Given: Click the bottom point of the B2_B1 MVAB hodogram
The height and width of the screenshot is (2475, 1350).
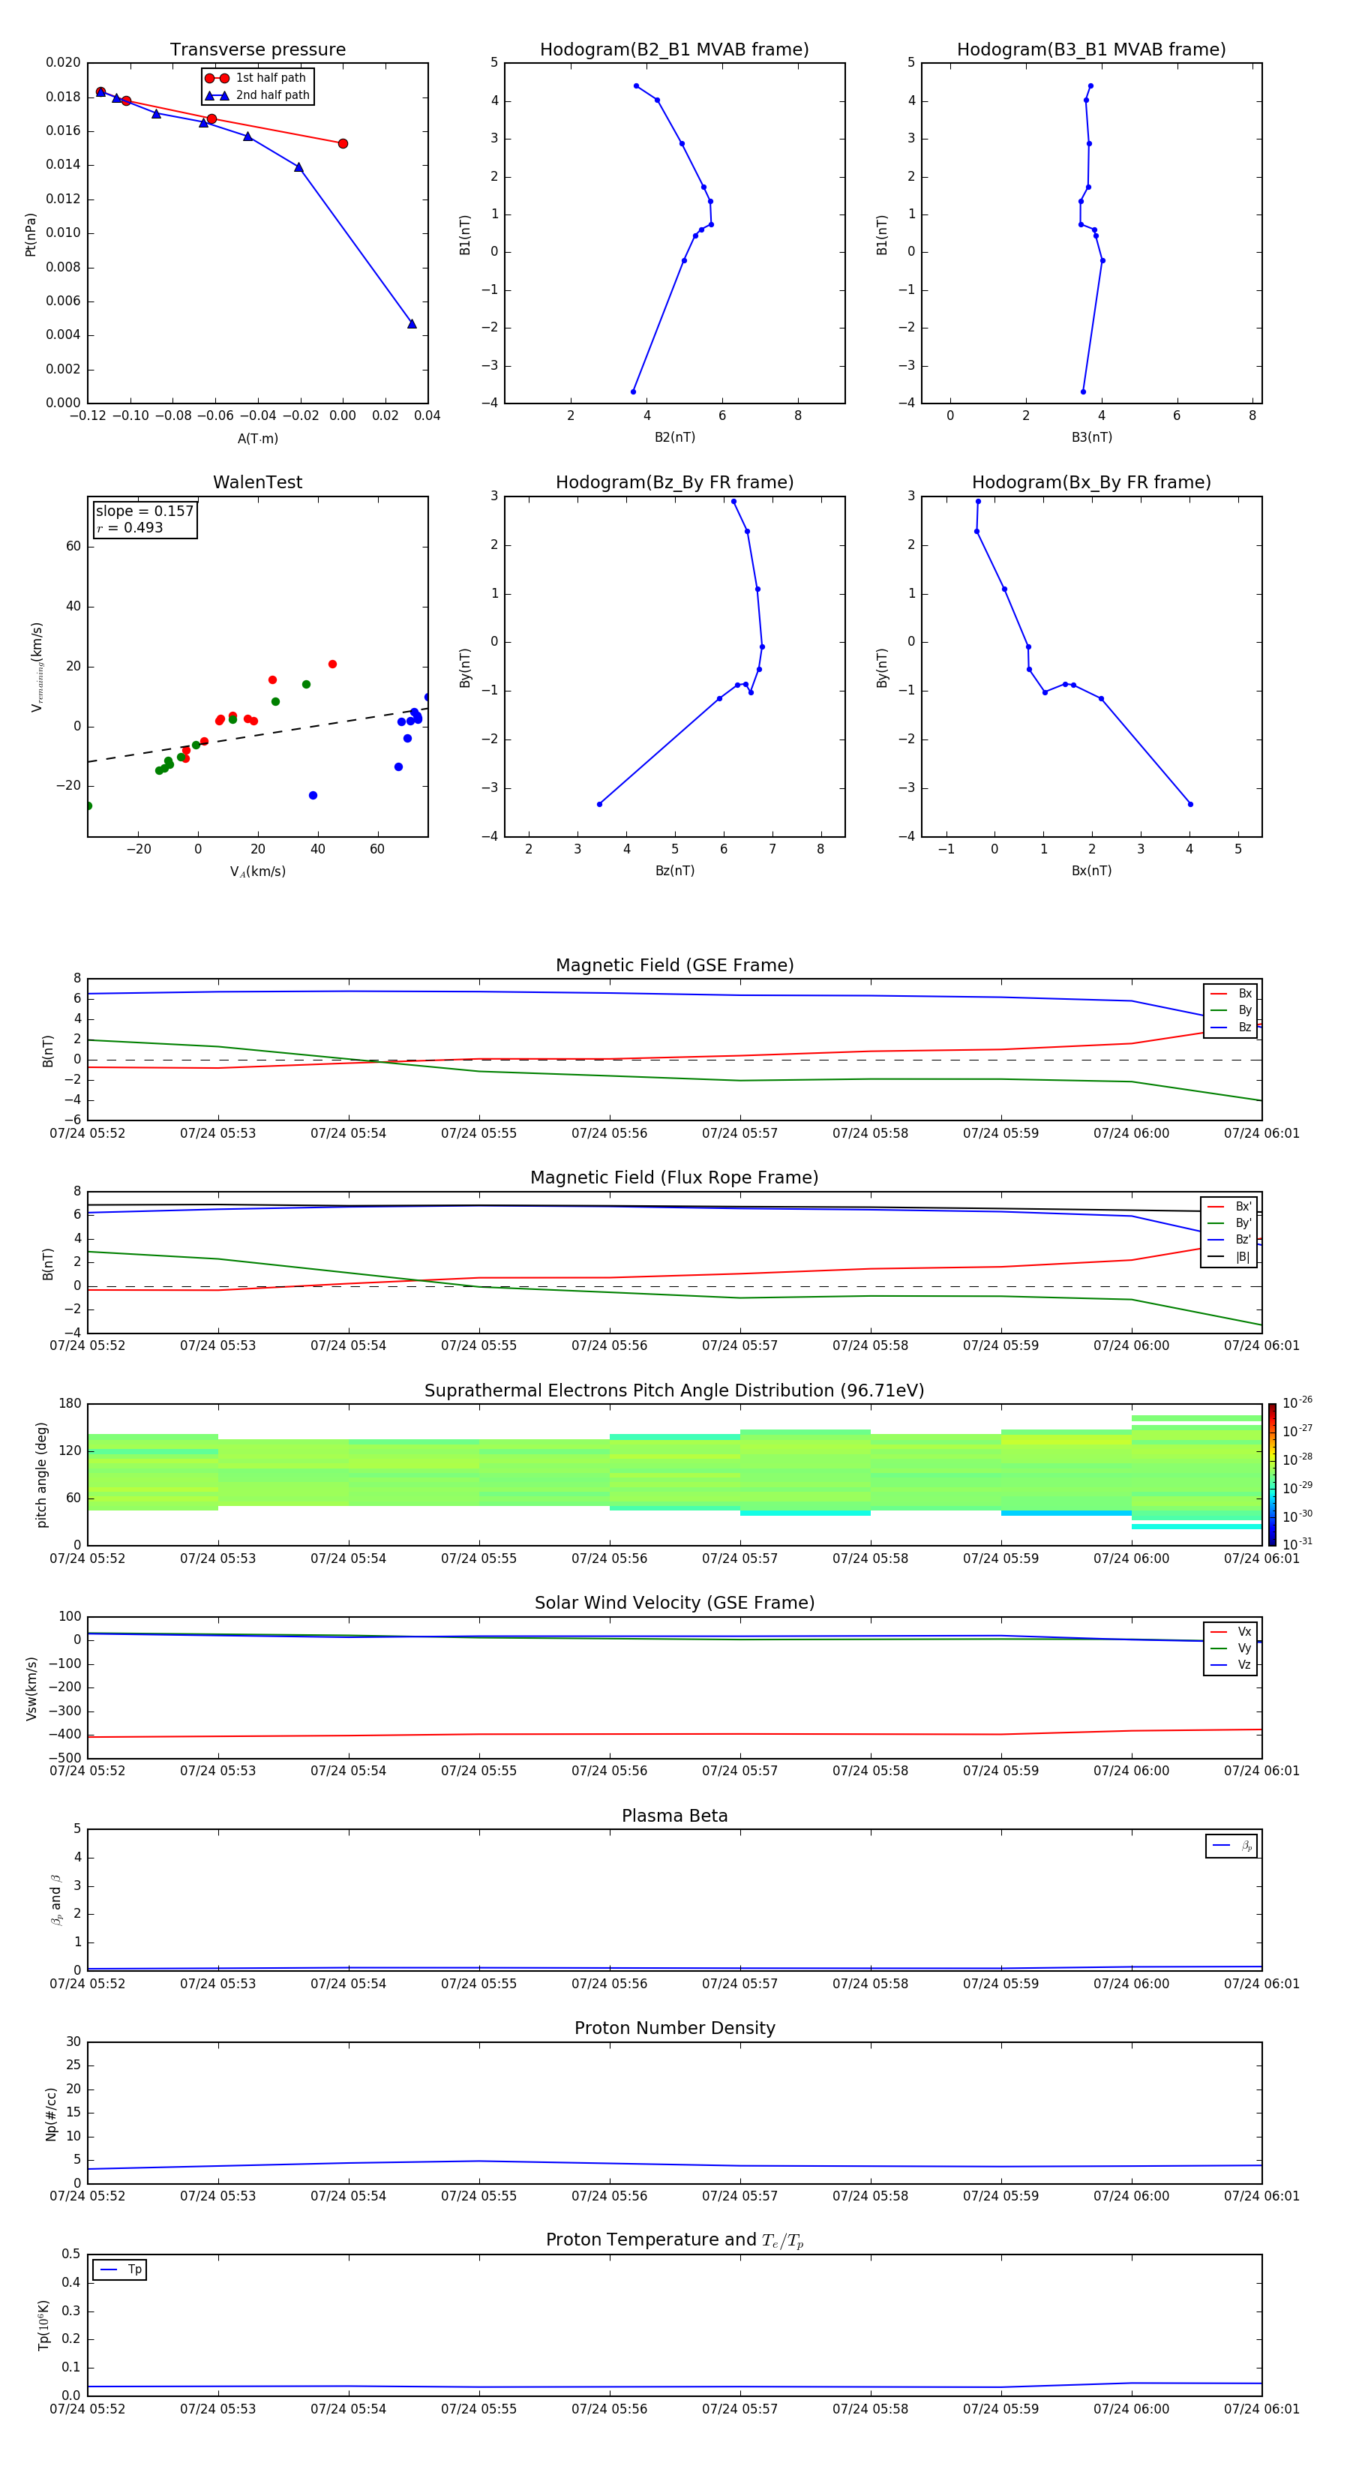Looking at the screenshot, I should click(632, 391).
